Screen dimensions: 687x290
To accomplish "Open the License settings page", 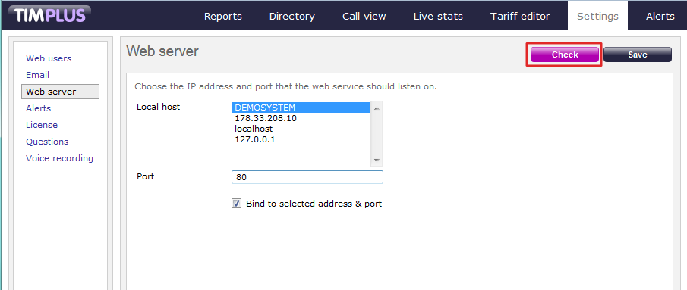I will click(42, 125).
